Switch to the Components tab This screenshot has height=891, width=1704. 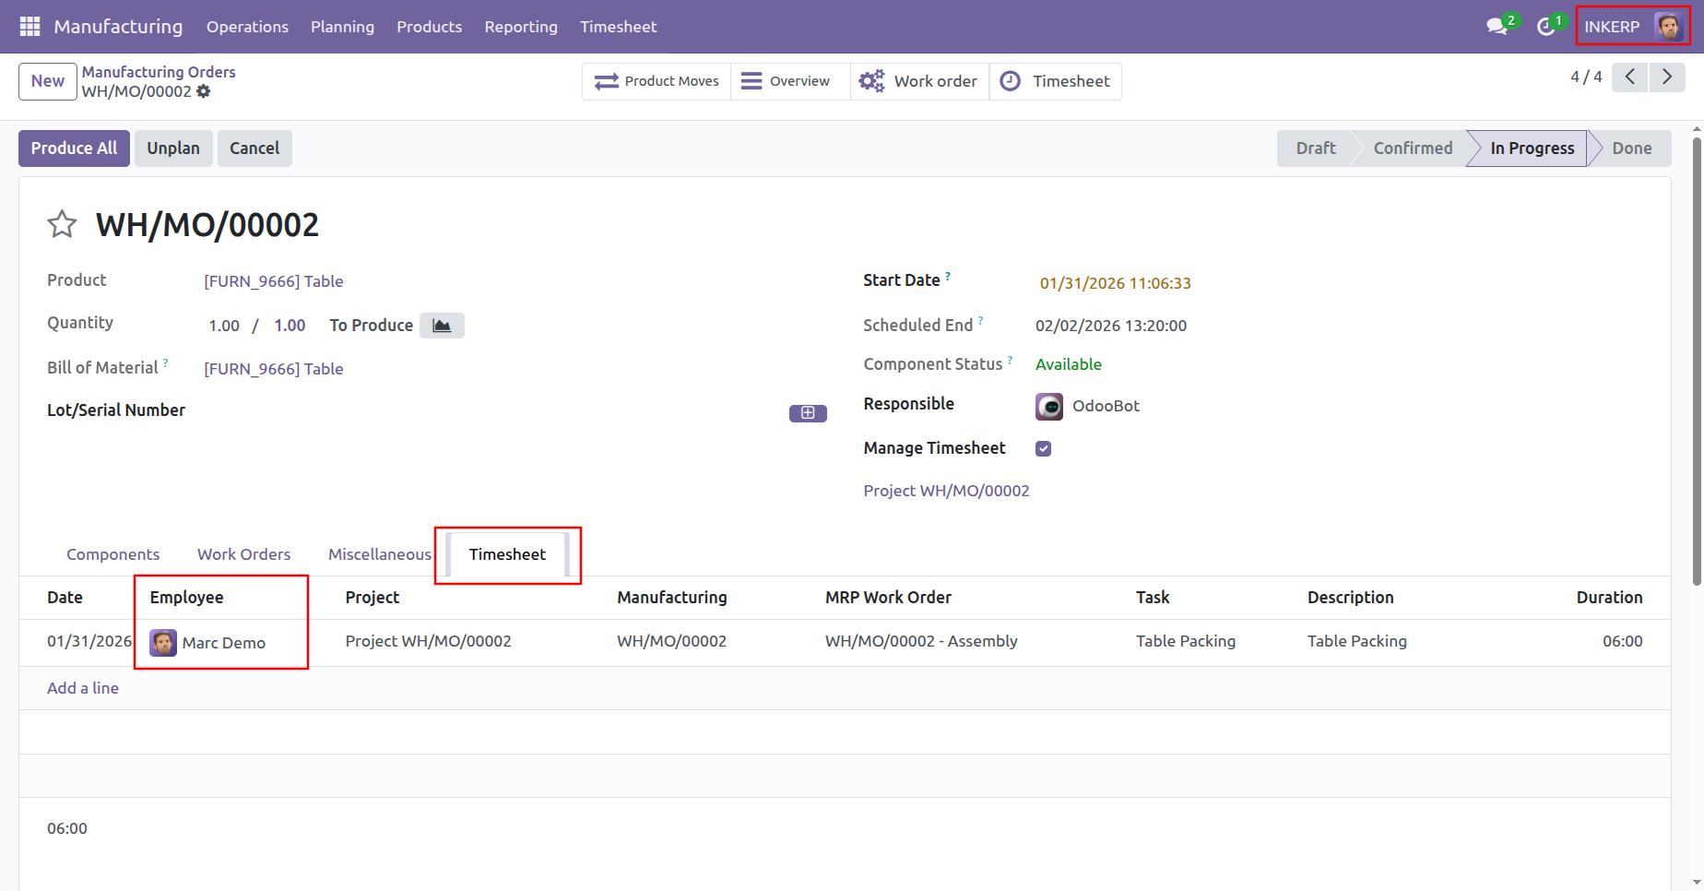pyautogui.click(x=112, y=554)
